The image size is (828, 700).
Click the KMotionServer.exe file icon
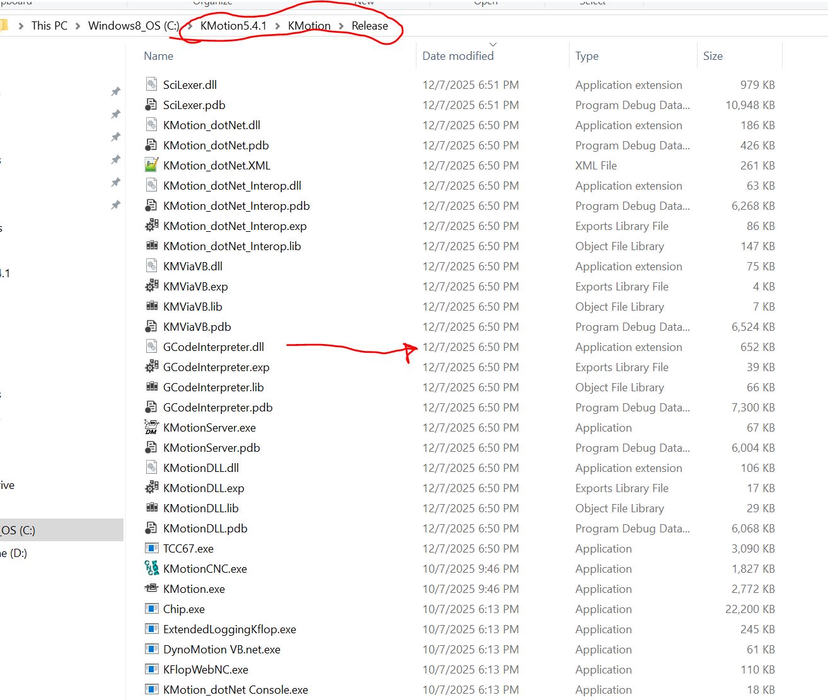click(151, 427)
